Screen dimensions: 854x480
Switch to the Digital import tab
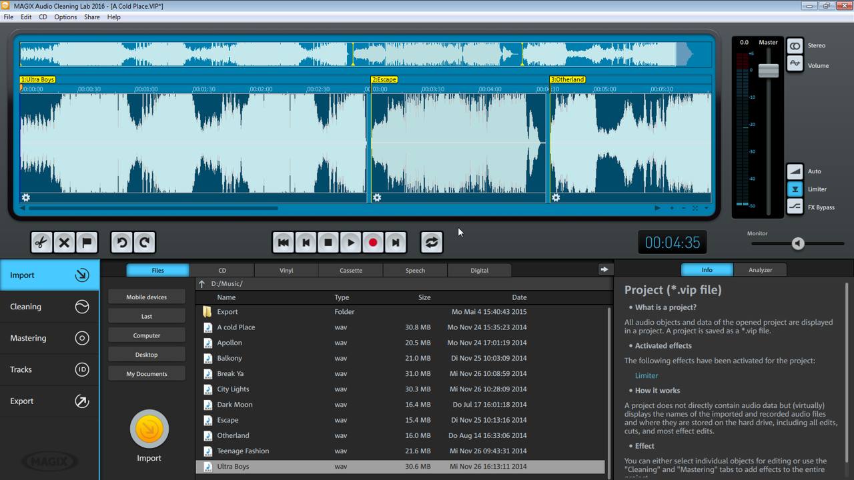[x=479, y=270]
